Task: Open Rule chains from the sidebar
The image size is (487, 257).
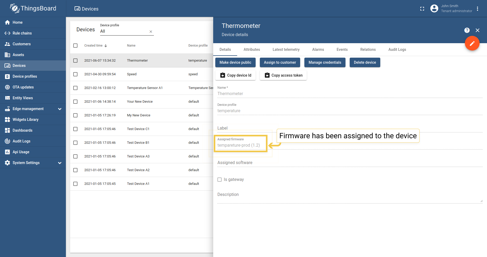Action: pos(22,33)
